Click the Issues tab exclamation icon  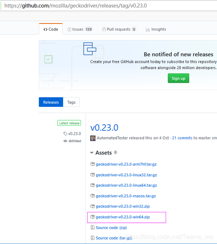click(69, 29)
